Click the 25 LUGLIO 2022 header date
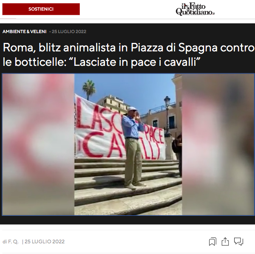The image size is (255, 254). 69,31
